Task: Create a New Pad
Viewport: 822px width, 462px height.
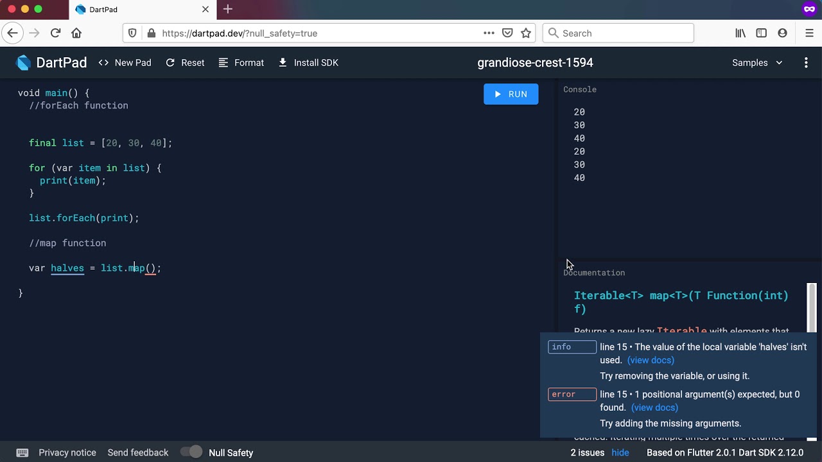Action: point(125,63)
